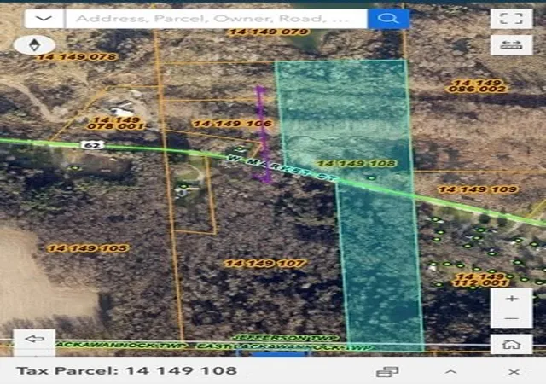Expand the Tax Parcel details panel

[x=450, y=372]
